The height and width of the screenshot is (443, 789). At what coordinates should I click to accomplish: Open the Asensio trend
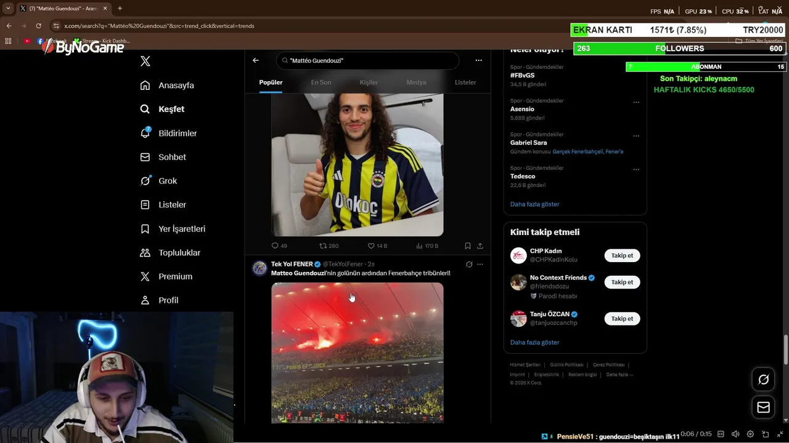click(522, 109)
